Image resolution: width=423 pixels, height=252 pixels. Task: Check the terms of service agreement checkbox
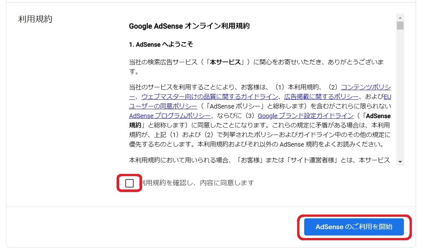pyautogui.click(x=129, y=183)
